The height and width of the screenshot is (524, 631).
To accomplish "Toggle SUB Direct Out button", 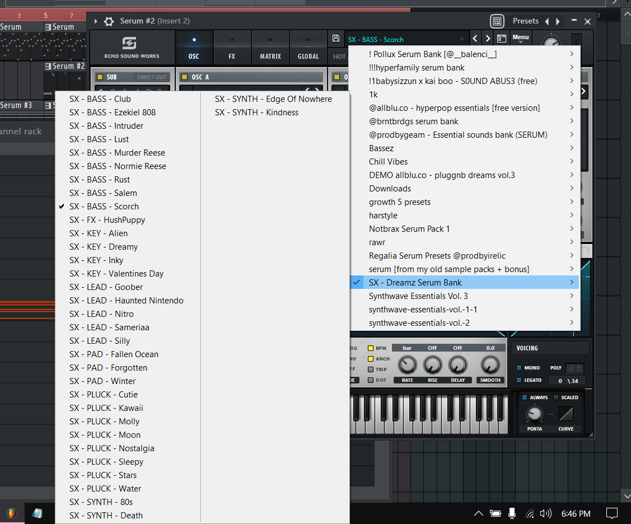I will click(x=151, y=77).
